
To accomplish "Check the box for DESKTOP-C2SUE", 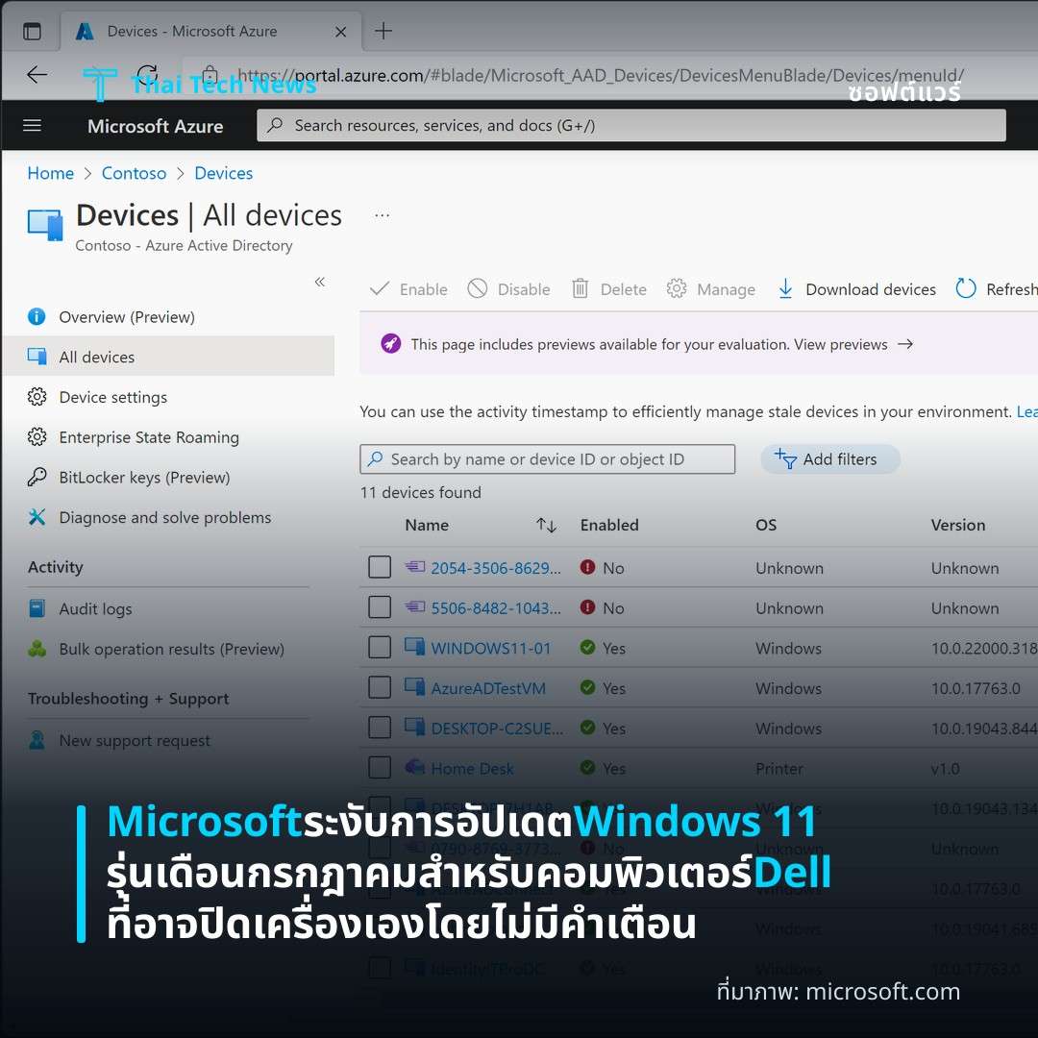I will [x=380, y=728].
